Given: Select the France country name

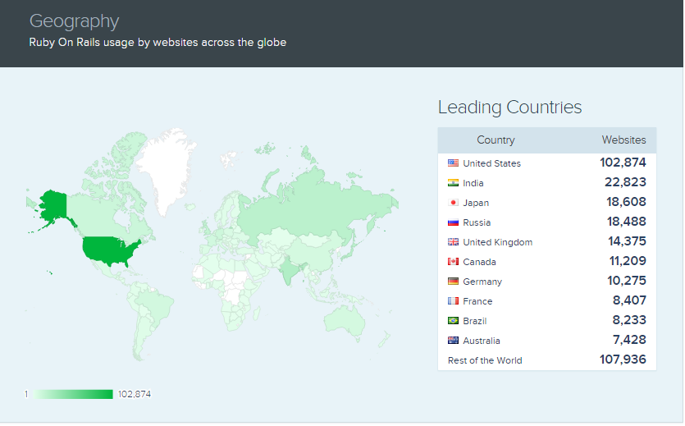Looking at the screenshot, I should [x=477, y=301].
